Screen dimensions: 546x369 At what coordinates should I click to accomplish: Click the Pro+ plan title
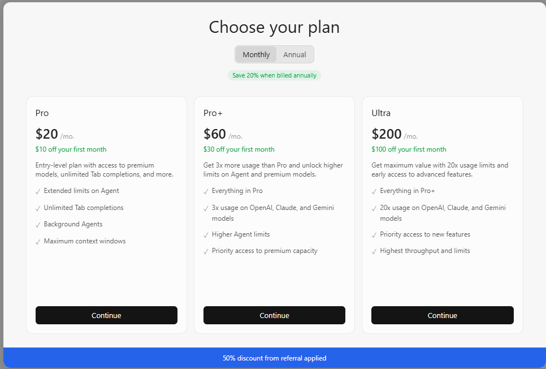pyautogui.click(x=213, y=113)
